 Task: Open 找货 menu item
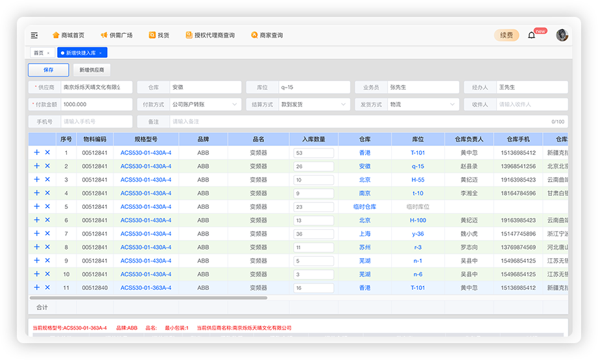point(159,35)
